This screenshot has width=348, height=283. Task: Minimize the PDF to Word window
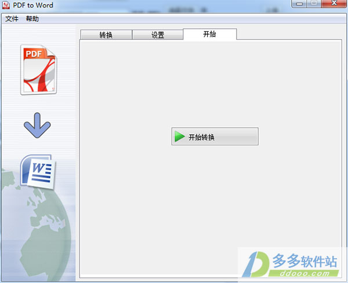coord(299,3)
